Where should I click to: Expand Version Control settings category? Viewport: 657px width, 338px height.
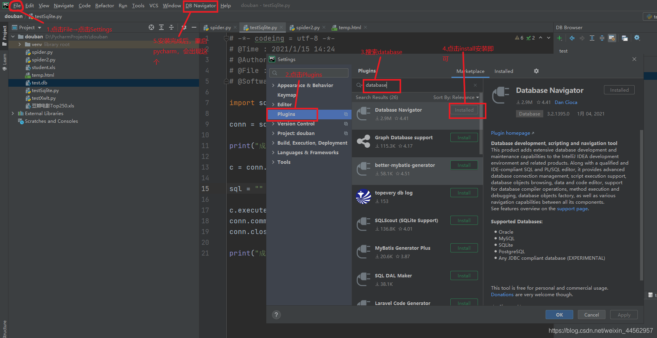click(273, 124)
